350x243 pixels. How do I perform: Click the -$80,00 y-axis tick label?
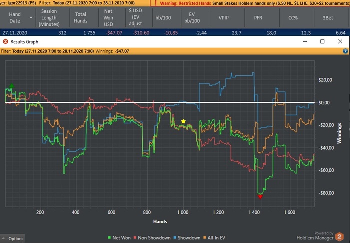[326, 193]
